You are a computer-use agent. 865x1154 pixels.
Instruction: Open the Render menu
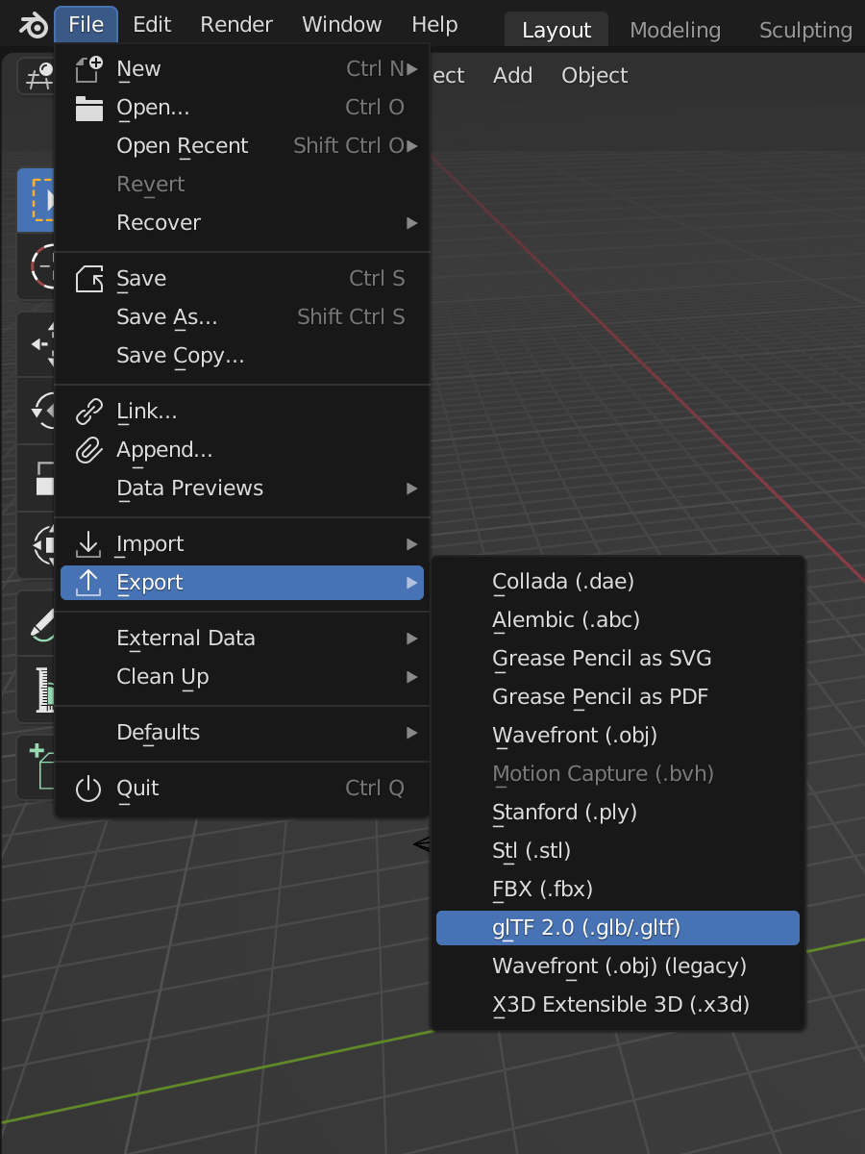pyautogui.click(x=236, y=25)
